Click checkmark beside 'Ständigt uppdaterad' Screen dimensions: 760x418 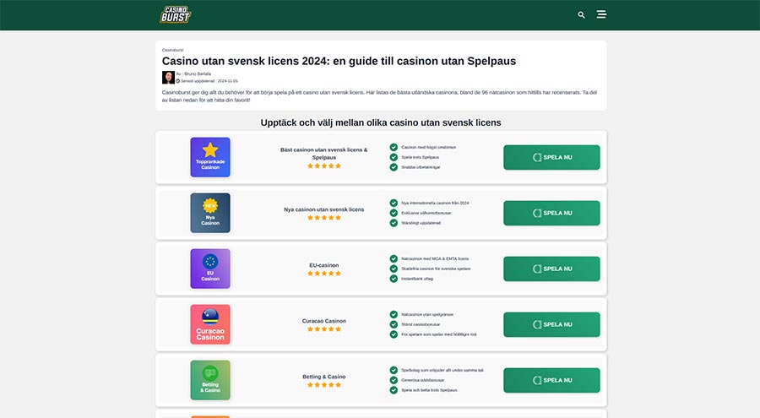click(x=394, y=223)
